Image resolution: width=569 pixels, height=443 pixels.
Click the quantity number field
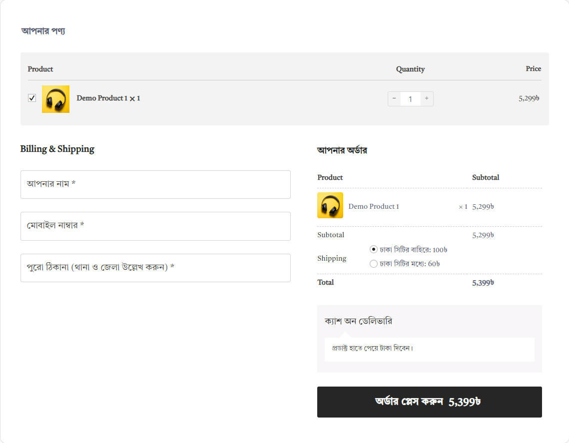[x=410, y=99]
